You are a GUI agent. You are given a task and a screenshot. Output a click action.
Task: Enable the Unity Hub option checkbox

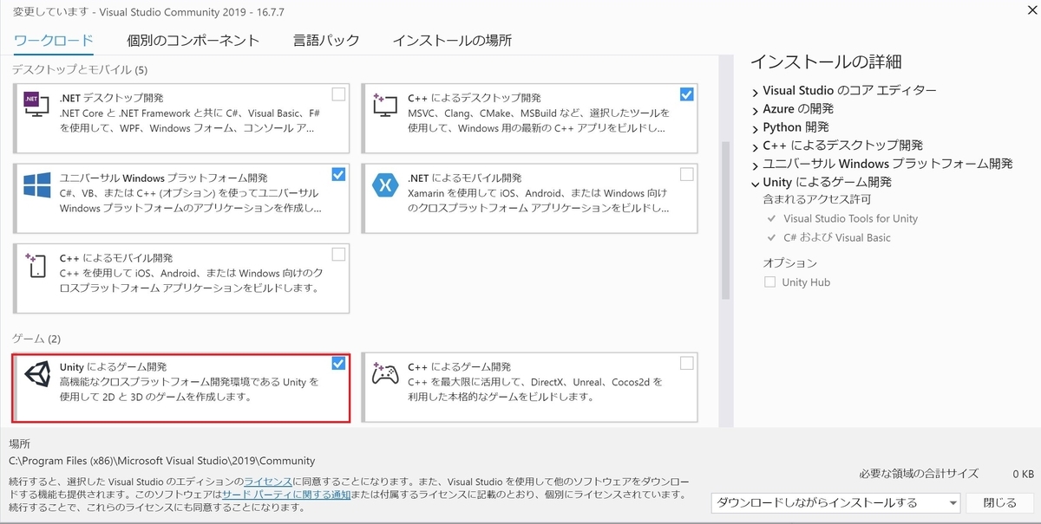(x=769, y=282)
